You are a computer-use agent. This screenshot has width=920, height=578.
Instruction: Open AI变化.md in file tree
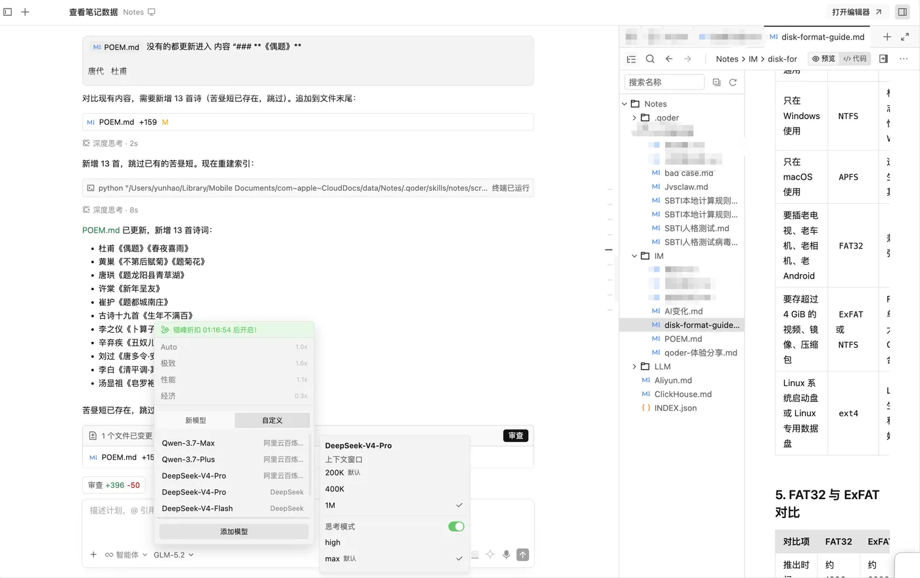[683, 311]
